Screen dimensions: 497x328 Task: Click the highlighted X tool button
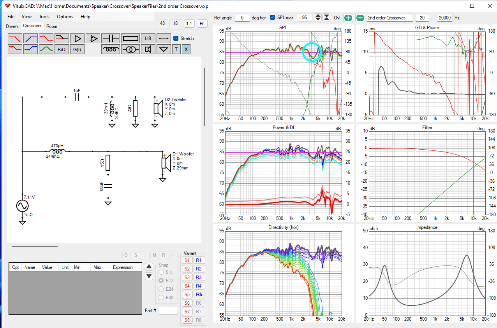(x=186, y=49)
